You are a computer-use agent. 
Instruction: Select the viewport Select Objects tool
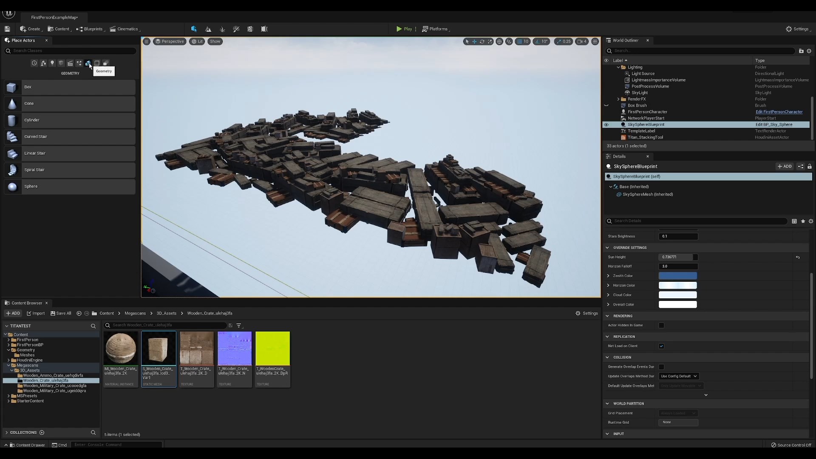pyautogui.click(x=467, y=41)
